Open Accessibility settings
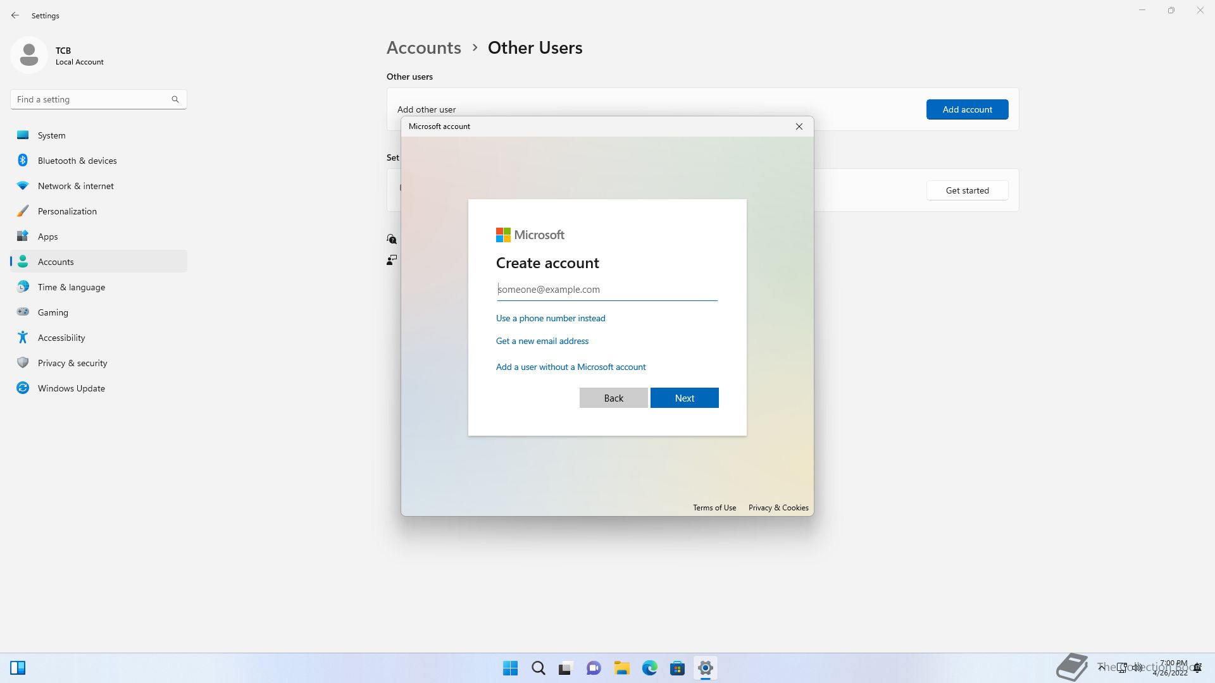The image size is (1215, 683). coord(61,338)
